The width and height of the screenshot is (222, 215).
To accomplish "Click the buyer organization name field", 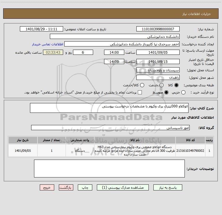I will click(115, 36).
